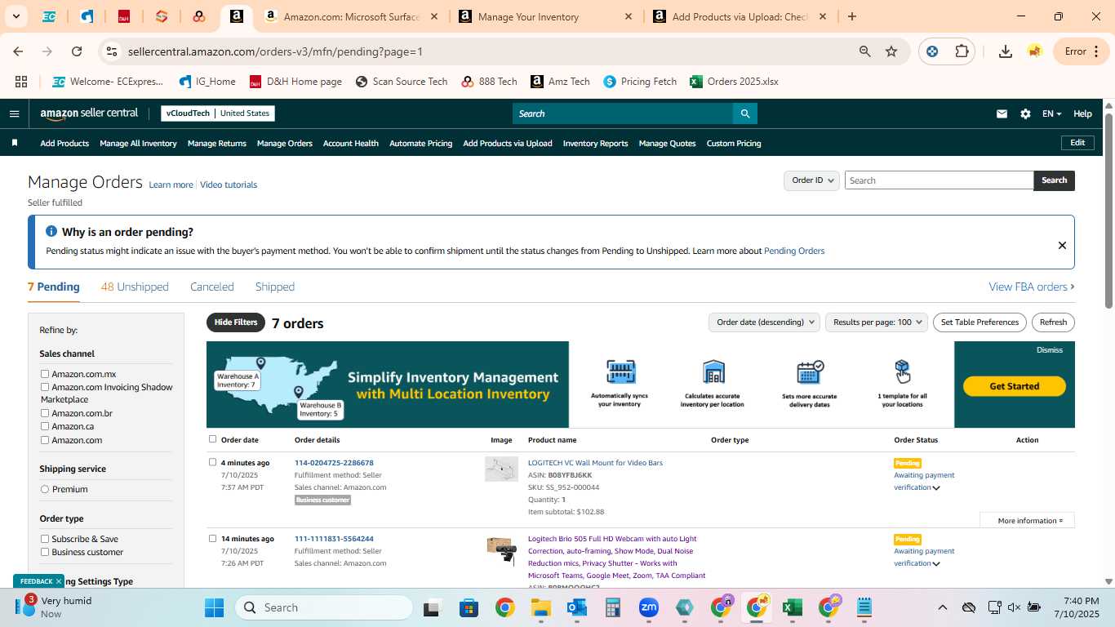The image size is (1115, 627).
Task: Open the browser extensions puzzle icon
Action: coord(962,51)
